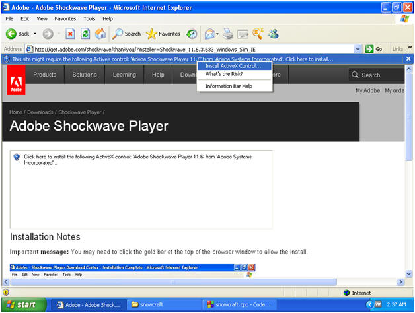Open the Tools menu
The height and width of the screenshot is (313, 415).
[x=89, y=18]
